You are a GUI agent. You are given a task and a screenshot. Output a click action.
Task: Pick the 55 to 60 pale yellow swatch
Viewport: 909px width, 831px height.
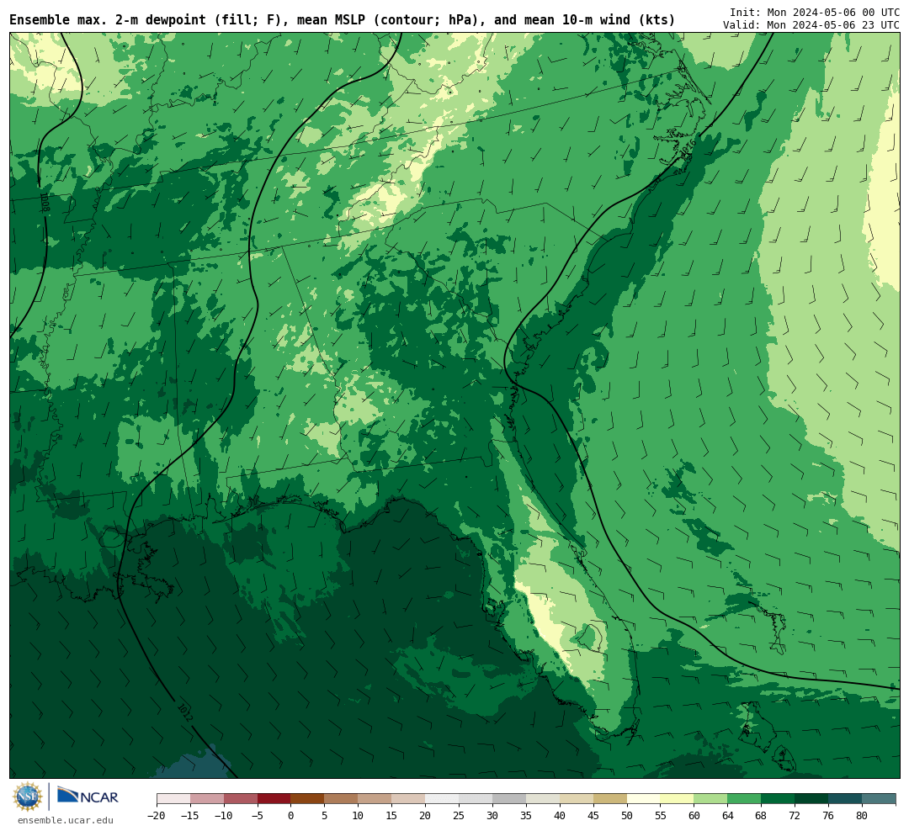678,799
